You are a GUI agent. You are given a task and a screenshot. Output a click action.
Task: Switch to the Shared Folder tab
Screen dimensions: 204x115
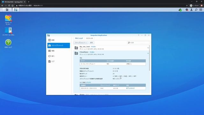[x=79, y=38]
